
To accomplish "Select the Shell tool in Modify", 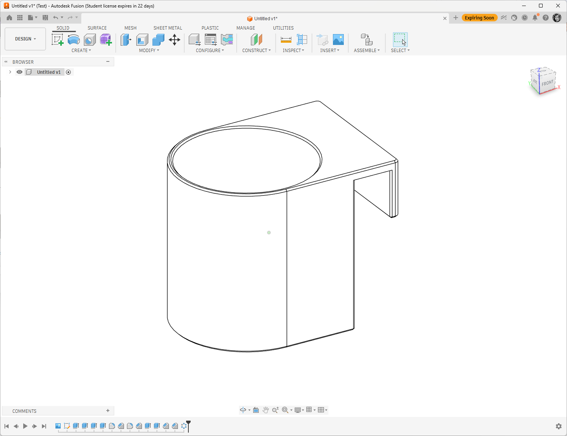I will [142, 40].
